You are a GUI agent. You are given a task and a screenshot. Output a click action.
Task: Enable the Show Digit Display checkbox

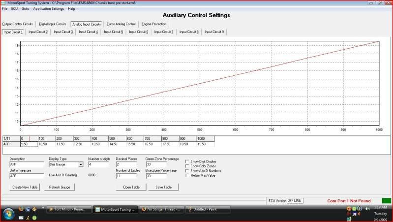pyautogui.click(x=187, y=161)
